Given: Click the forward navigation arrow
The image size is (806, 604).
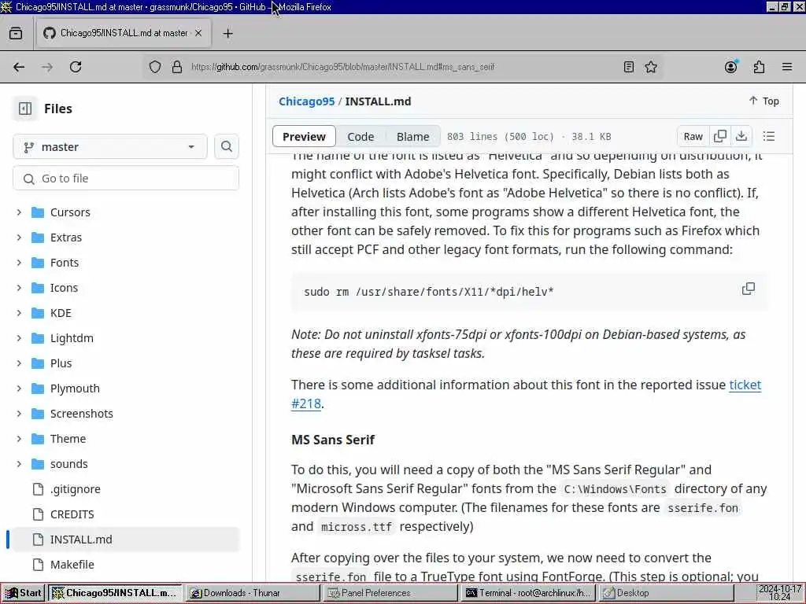Looking at the screenshot, I should point(47,67).
